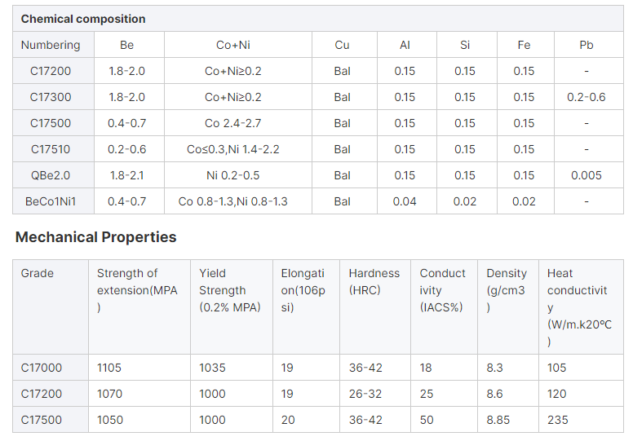Image resolution: width=633 pixels, height=441 pixels.
Task: Select the BeCo1Ni1 row label
Action: [x=51, y=201]
